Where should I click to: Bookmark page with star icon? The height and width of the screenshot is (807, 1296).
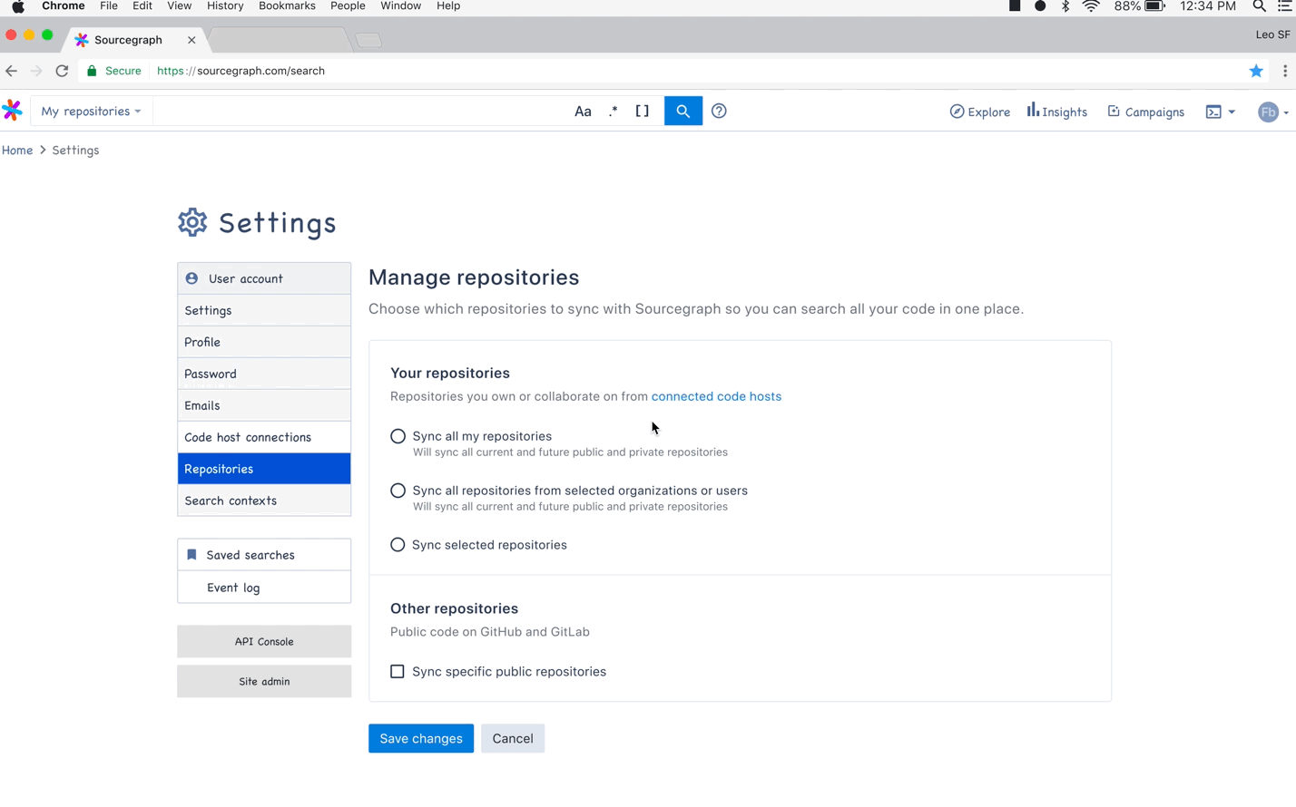pos(1256,71)
